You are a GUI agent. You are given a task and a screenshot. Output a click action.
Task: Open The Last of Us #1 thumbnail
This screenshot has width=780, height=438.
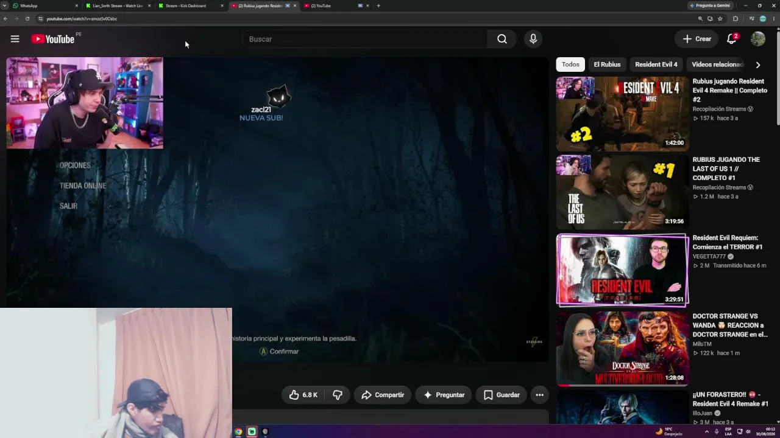623,192
